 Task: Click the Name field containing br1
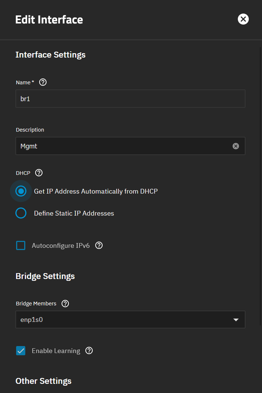130,99
